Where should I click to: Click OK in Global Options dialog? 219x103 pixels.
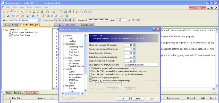123,99
